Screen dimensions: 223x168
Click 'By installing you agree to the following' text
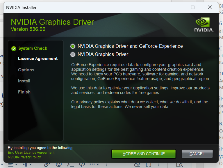tap(40, 148)
